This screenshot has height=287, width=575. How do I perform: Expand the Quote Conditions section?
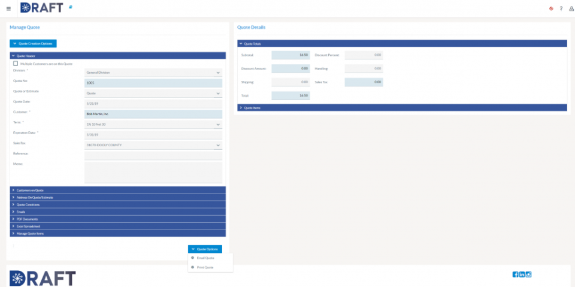118,204
